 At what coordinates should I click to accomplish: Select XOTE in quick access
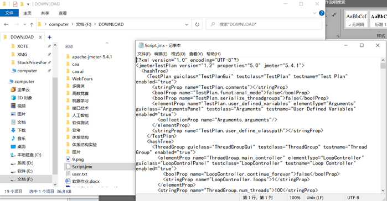pos(23,46)
